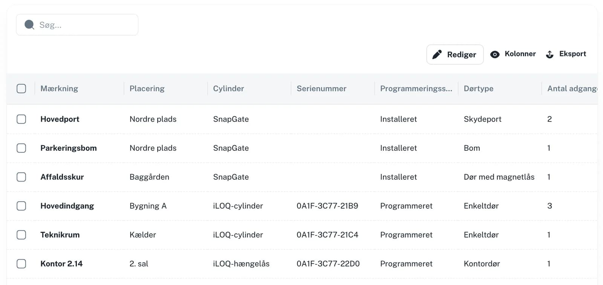This screenshot has height=285, width=603.
Task: Select the Kontor 2.14 row checkbox
Action: pos(21,264)
